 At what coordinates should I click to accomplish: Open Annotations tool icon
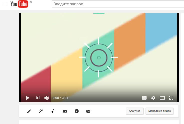click(x=65, y=111)
